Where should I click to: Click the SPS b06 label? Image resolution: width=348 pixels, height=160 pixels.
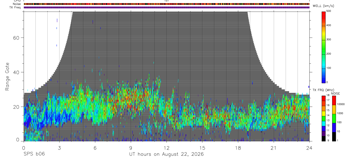pos(34,154)
